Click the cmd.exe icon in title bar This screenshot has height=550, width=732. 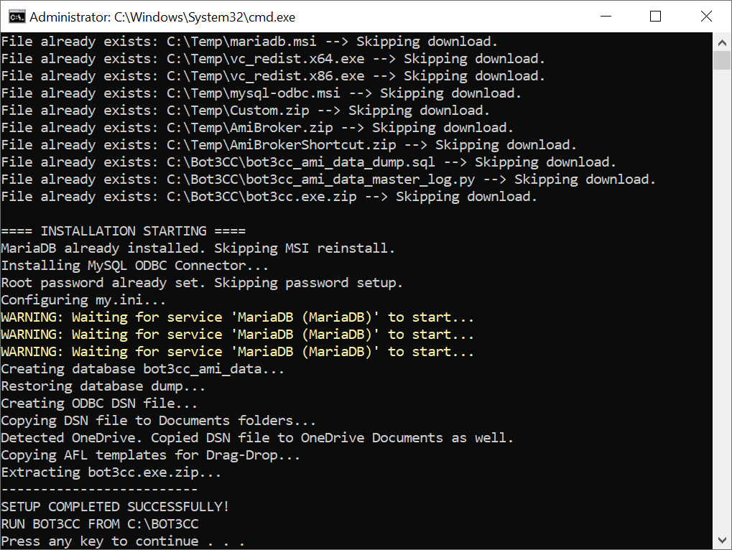(x=14, y=17)
